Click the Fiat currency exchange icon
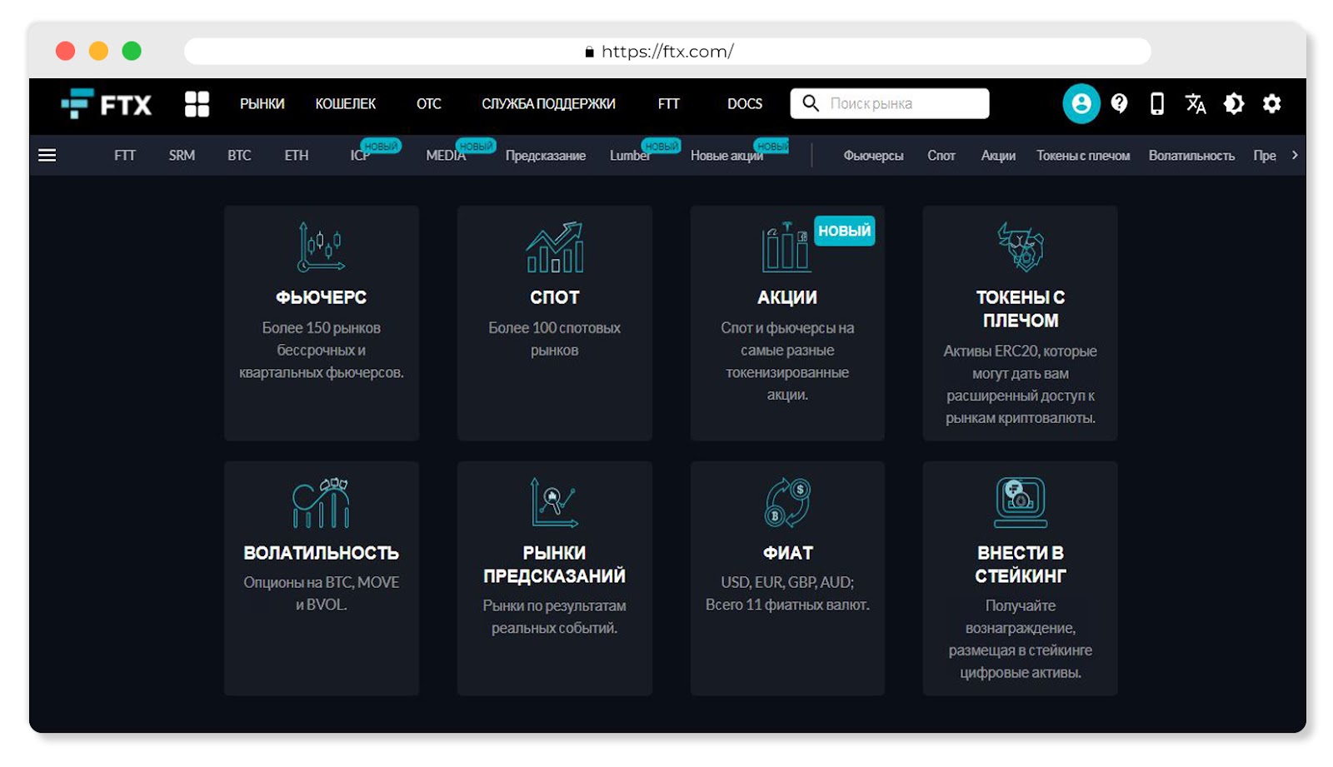This screenshot has width=1333, height=767. (x=787, y=502)
